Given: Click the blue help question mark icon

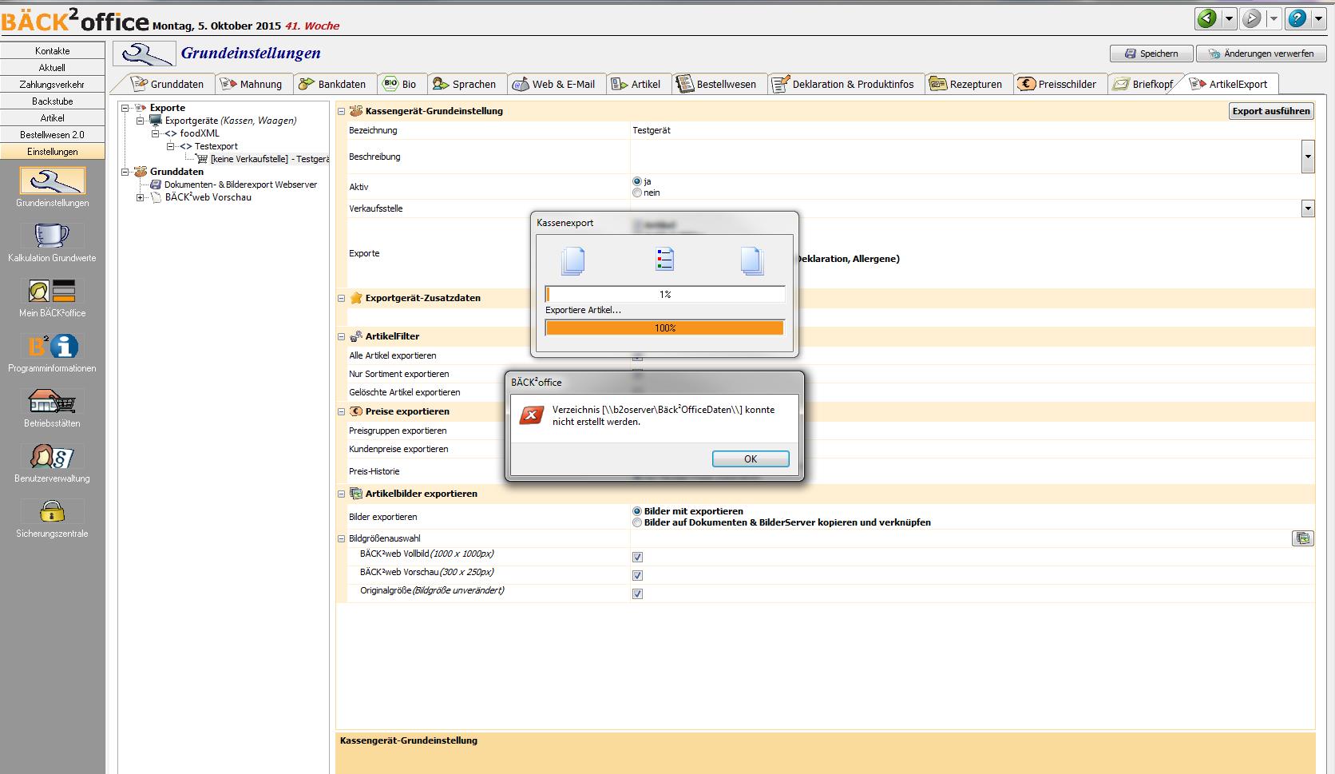Looking at the screenshot, I should 1297,18.
